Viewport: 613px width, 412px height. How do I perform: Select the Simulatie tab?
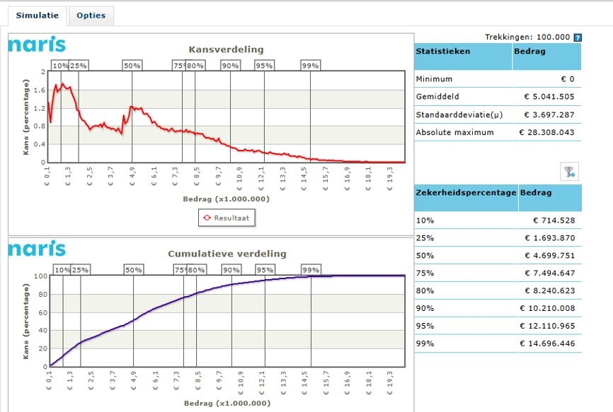tap(37, 16)
